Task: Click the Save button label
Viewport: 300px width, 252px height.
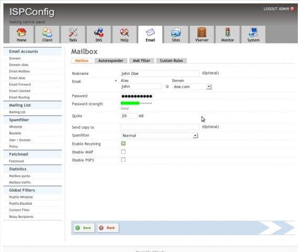Action: tap(87, 228)
